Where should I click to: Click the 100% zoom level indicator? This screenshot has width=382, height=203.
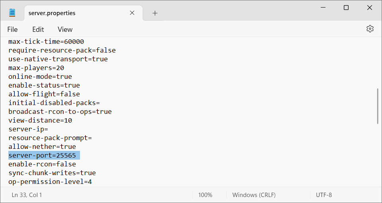205,195
